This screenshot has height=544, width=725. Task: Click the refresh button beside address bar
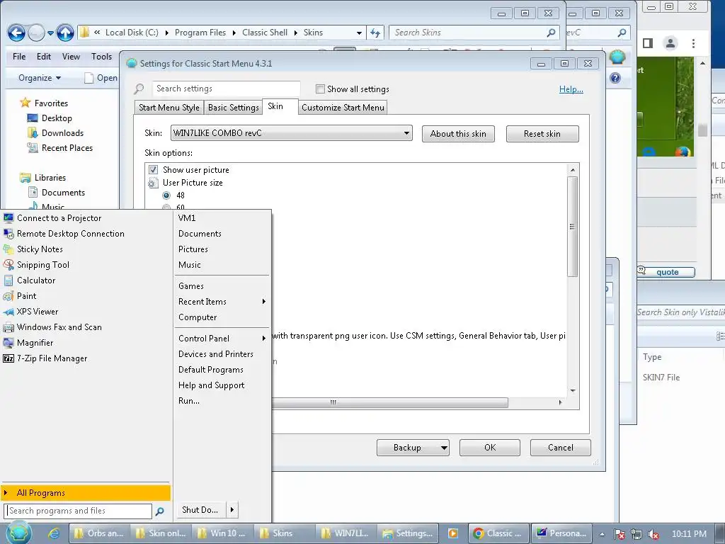click(x=375, y=33)
